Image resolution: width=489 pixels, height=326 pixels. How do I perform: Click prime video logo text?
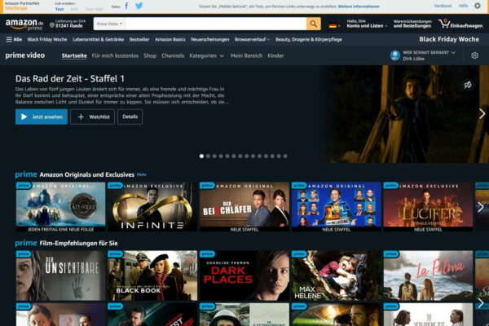[25, 55]
